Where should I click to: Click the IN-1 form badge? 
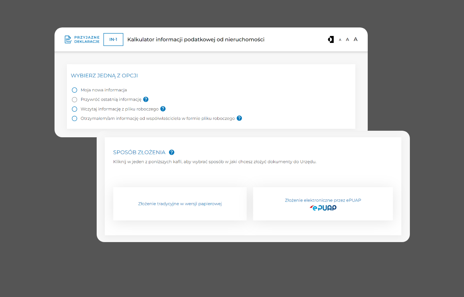[113, 39]
